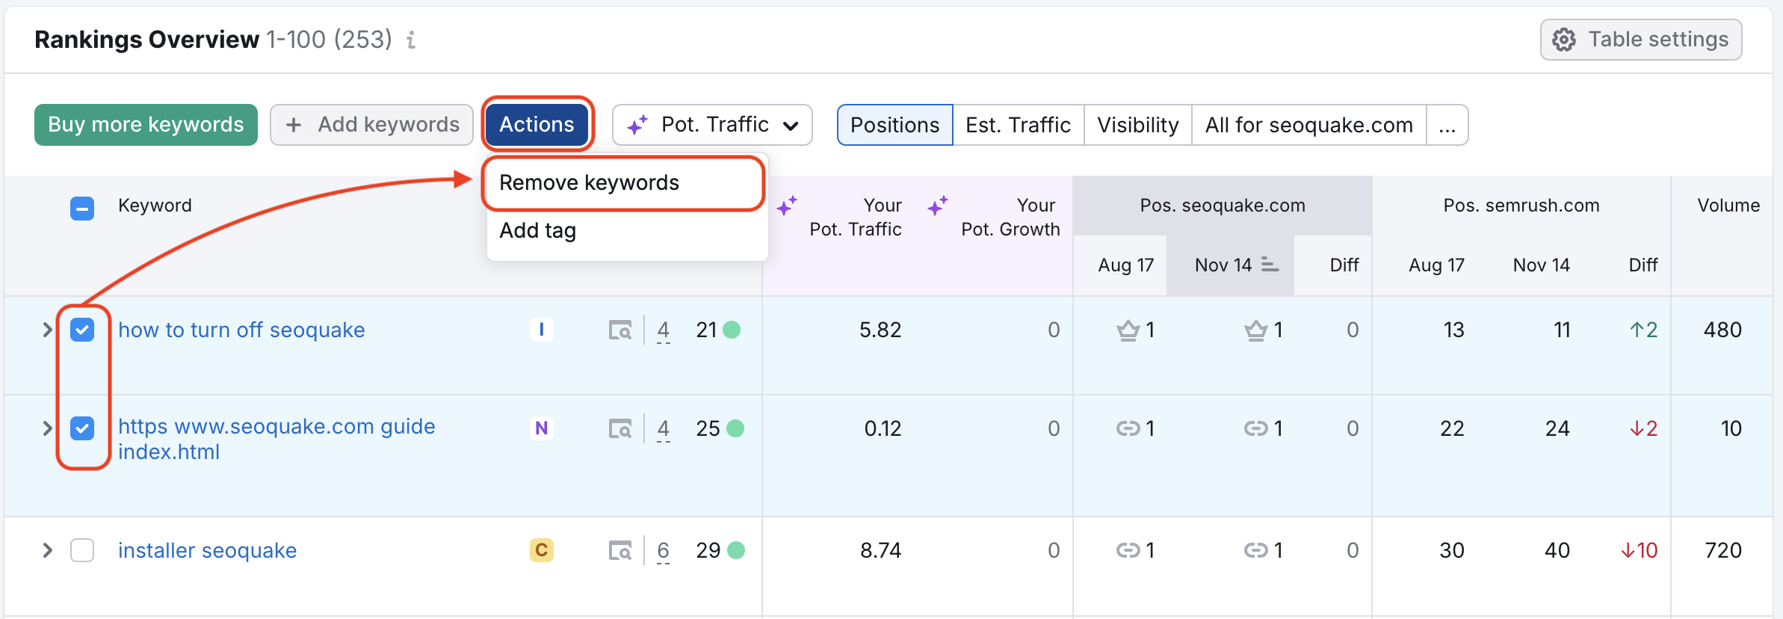Tick the checkbox for 'installer seoquake'

coord(82,550)
